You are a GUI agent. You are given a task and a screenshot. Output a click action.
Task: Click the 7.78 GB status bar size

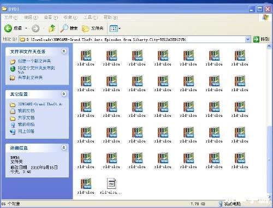198,204
